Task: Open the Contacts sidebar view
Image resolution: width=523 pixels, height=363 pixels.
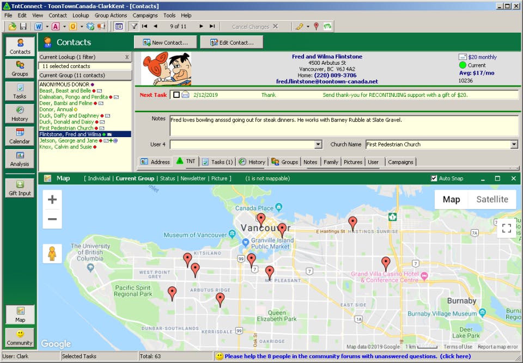Action: (x=20, y=46)
